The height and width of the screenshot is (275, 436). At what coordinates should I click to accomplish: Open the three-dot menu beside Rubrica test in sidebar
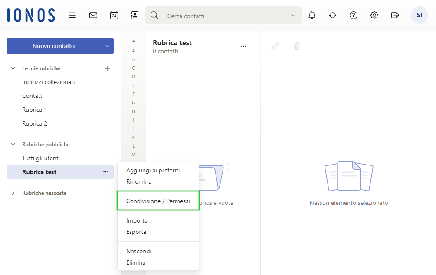point(106,172)
